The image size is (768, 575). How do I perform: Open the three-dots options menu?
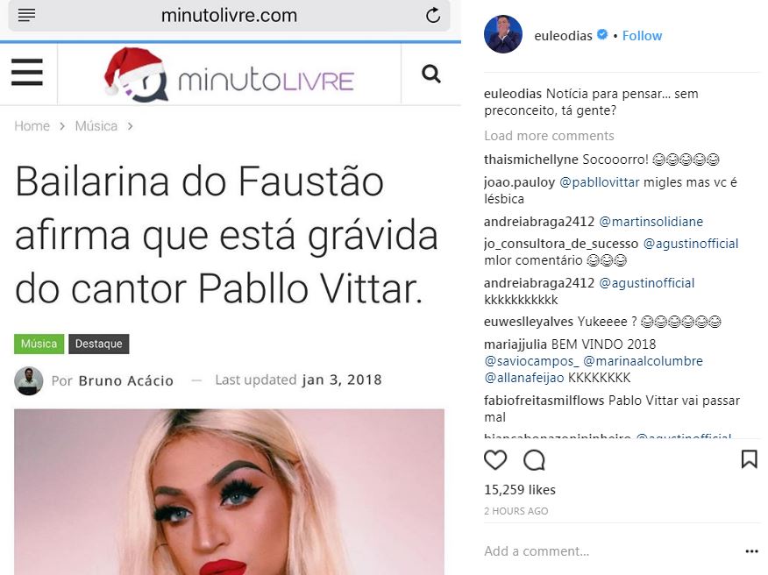click(752, 551)
